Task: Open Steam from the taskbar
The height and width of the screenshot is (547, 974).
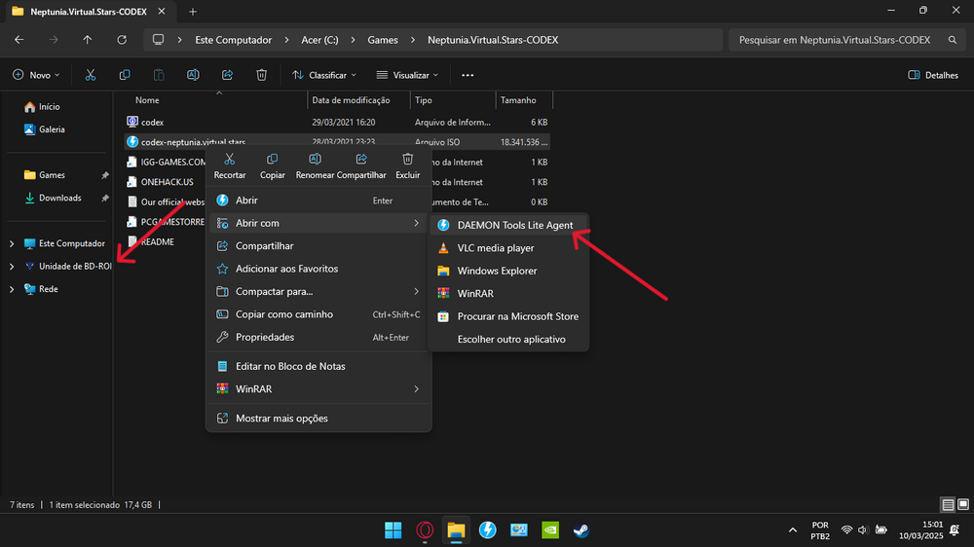Action: pos(581,530)
